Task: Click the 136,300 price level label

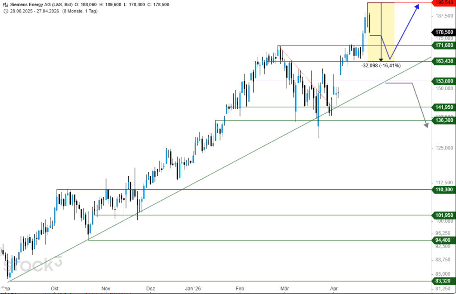Action: pyautogui.click(x=444, y=120)
